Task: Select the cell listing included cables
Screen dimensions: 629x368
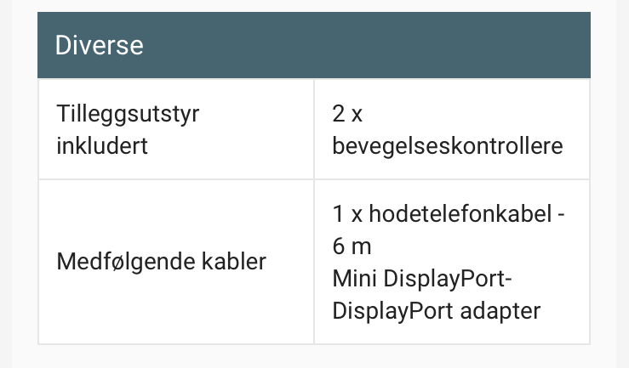Action: click(452, 262)
